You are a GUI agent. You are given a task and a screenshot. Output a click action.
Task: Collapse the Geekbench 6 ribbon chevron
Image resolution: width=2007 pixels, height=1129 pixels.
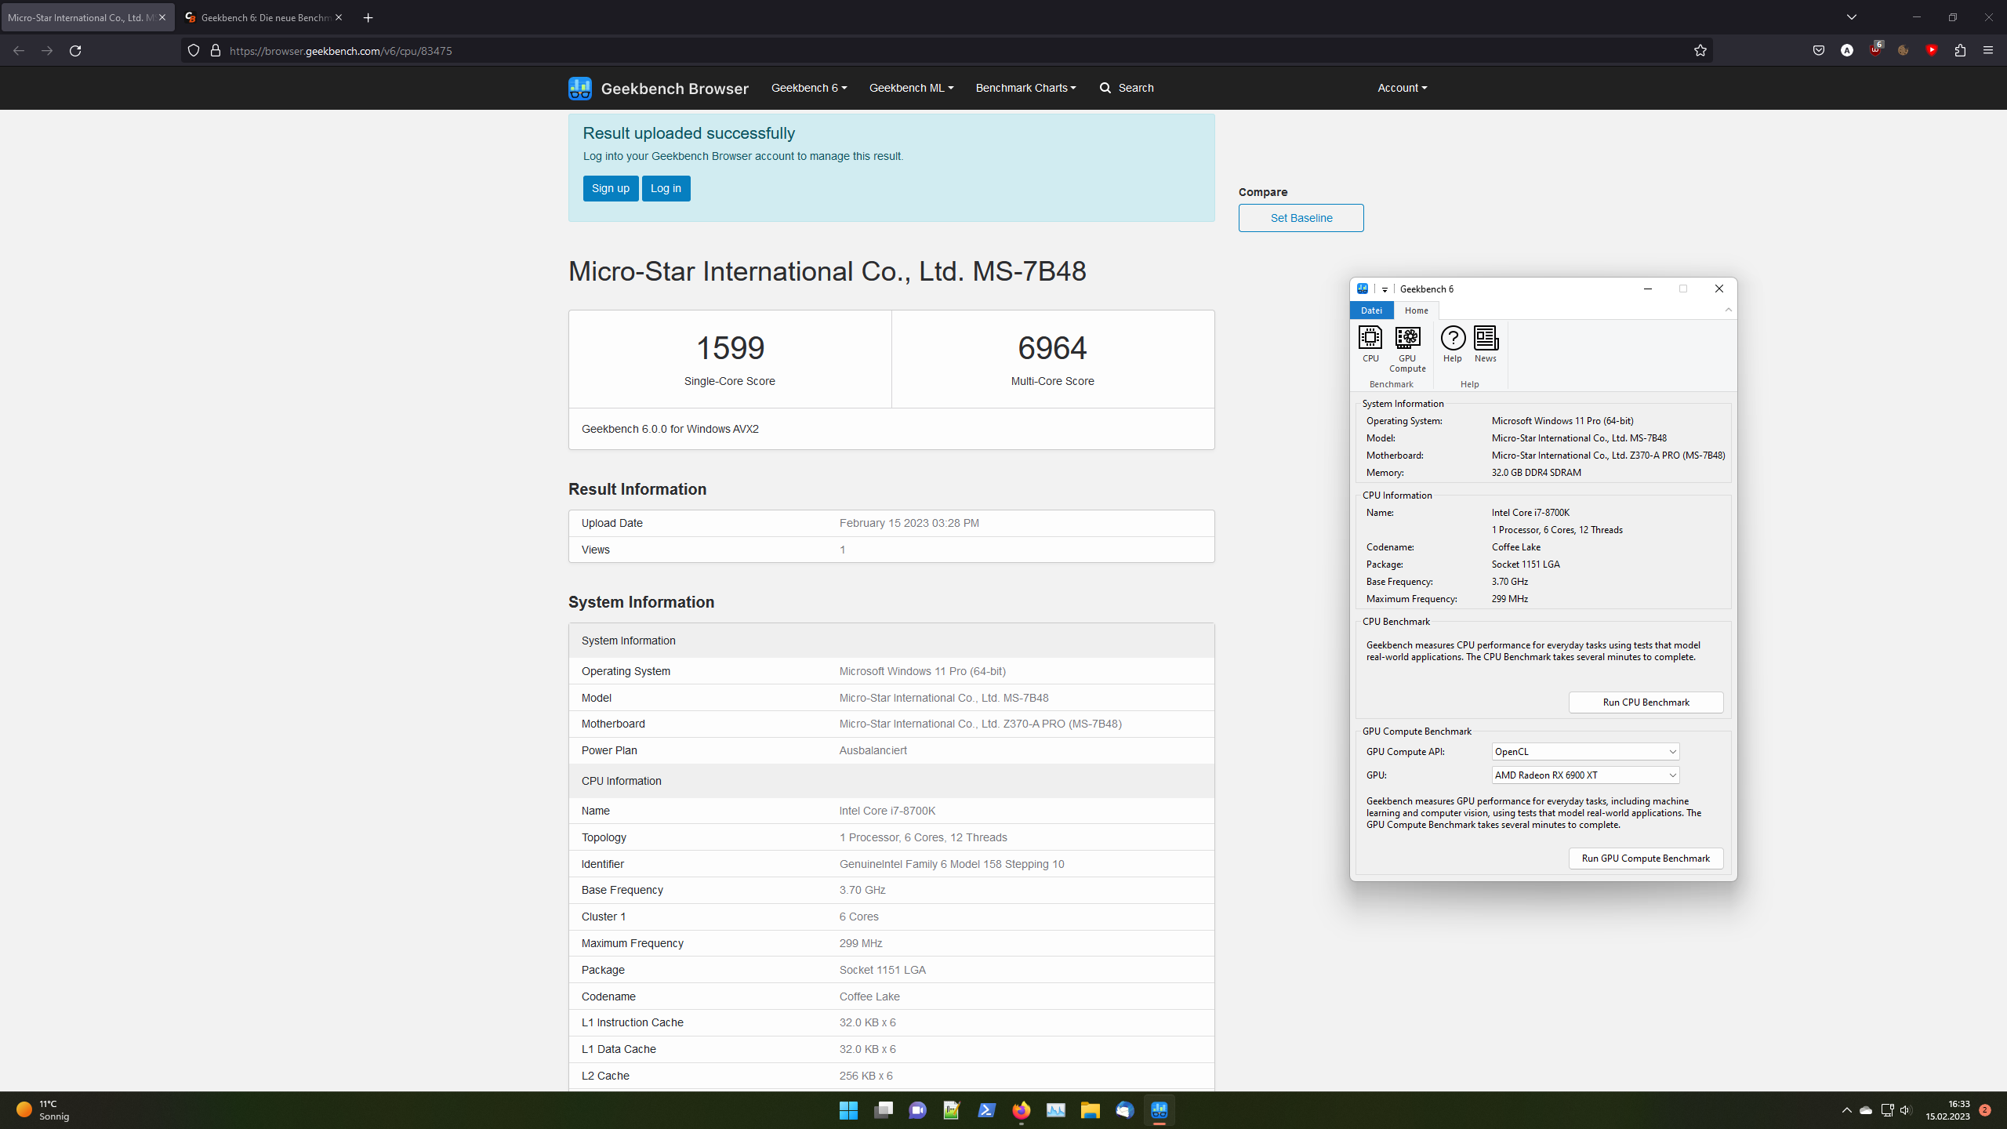point(1728,310)
